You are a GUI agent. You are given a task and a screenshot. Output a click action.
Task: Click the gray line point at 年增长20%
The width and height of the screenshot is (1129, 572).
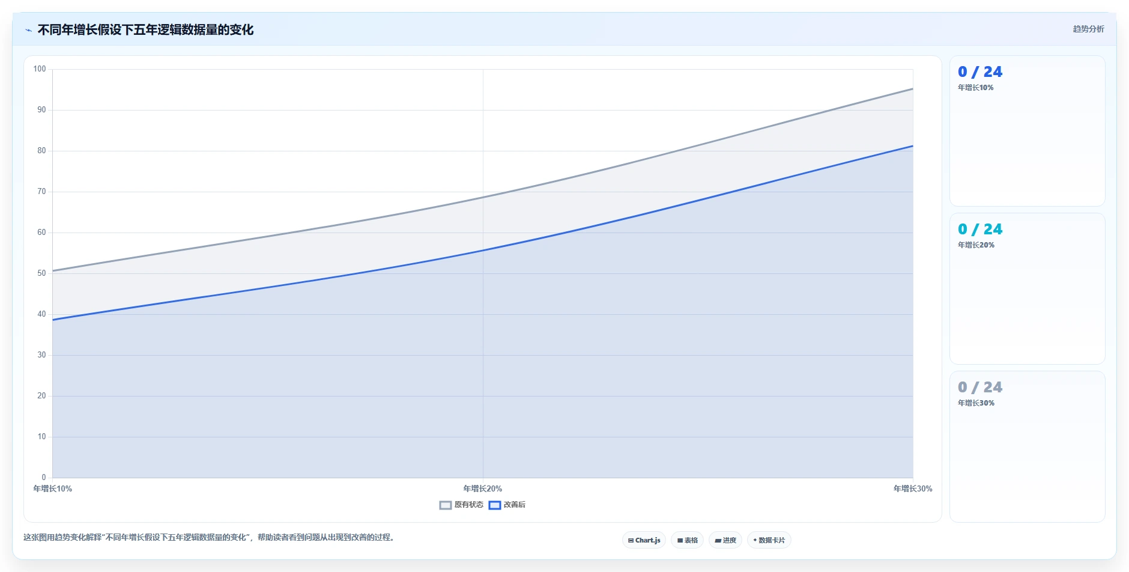(483, 197)
